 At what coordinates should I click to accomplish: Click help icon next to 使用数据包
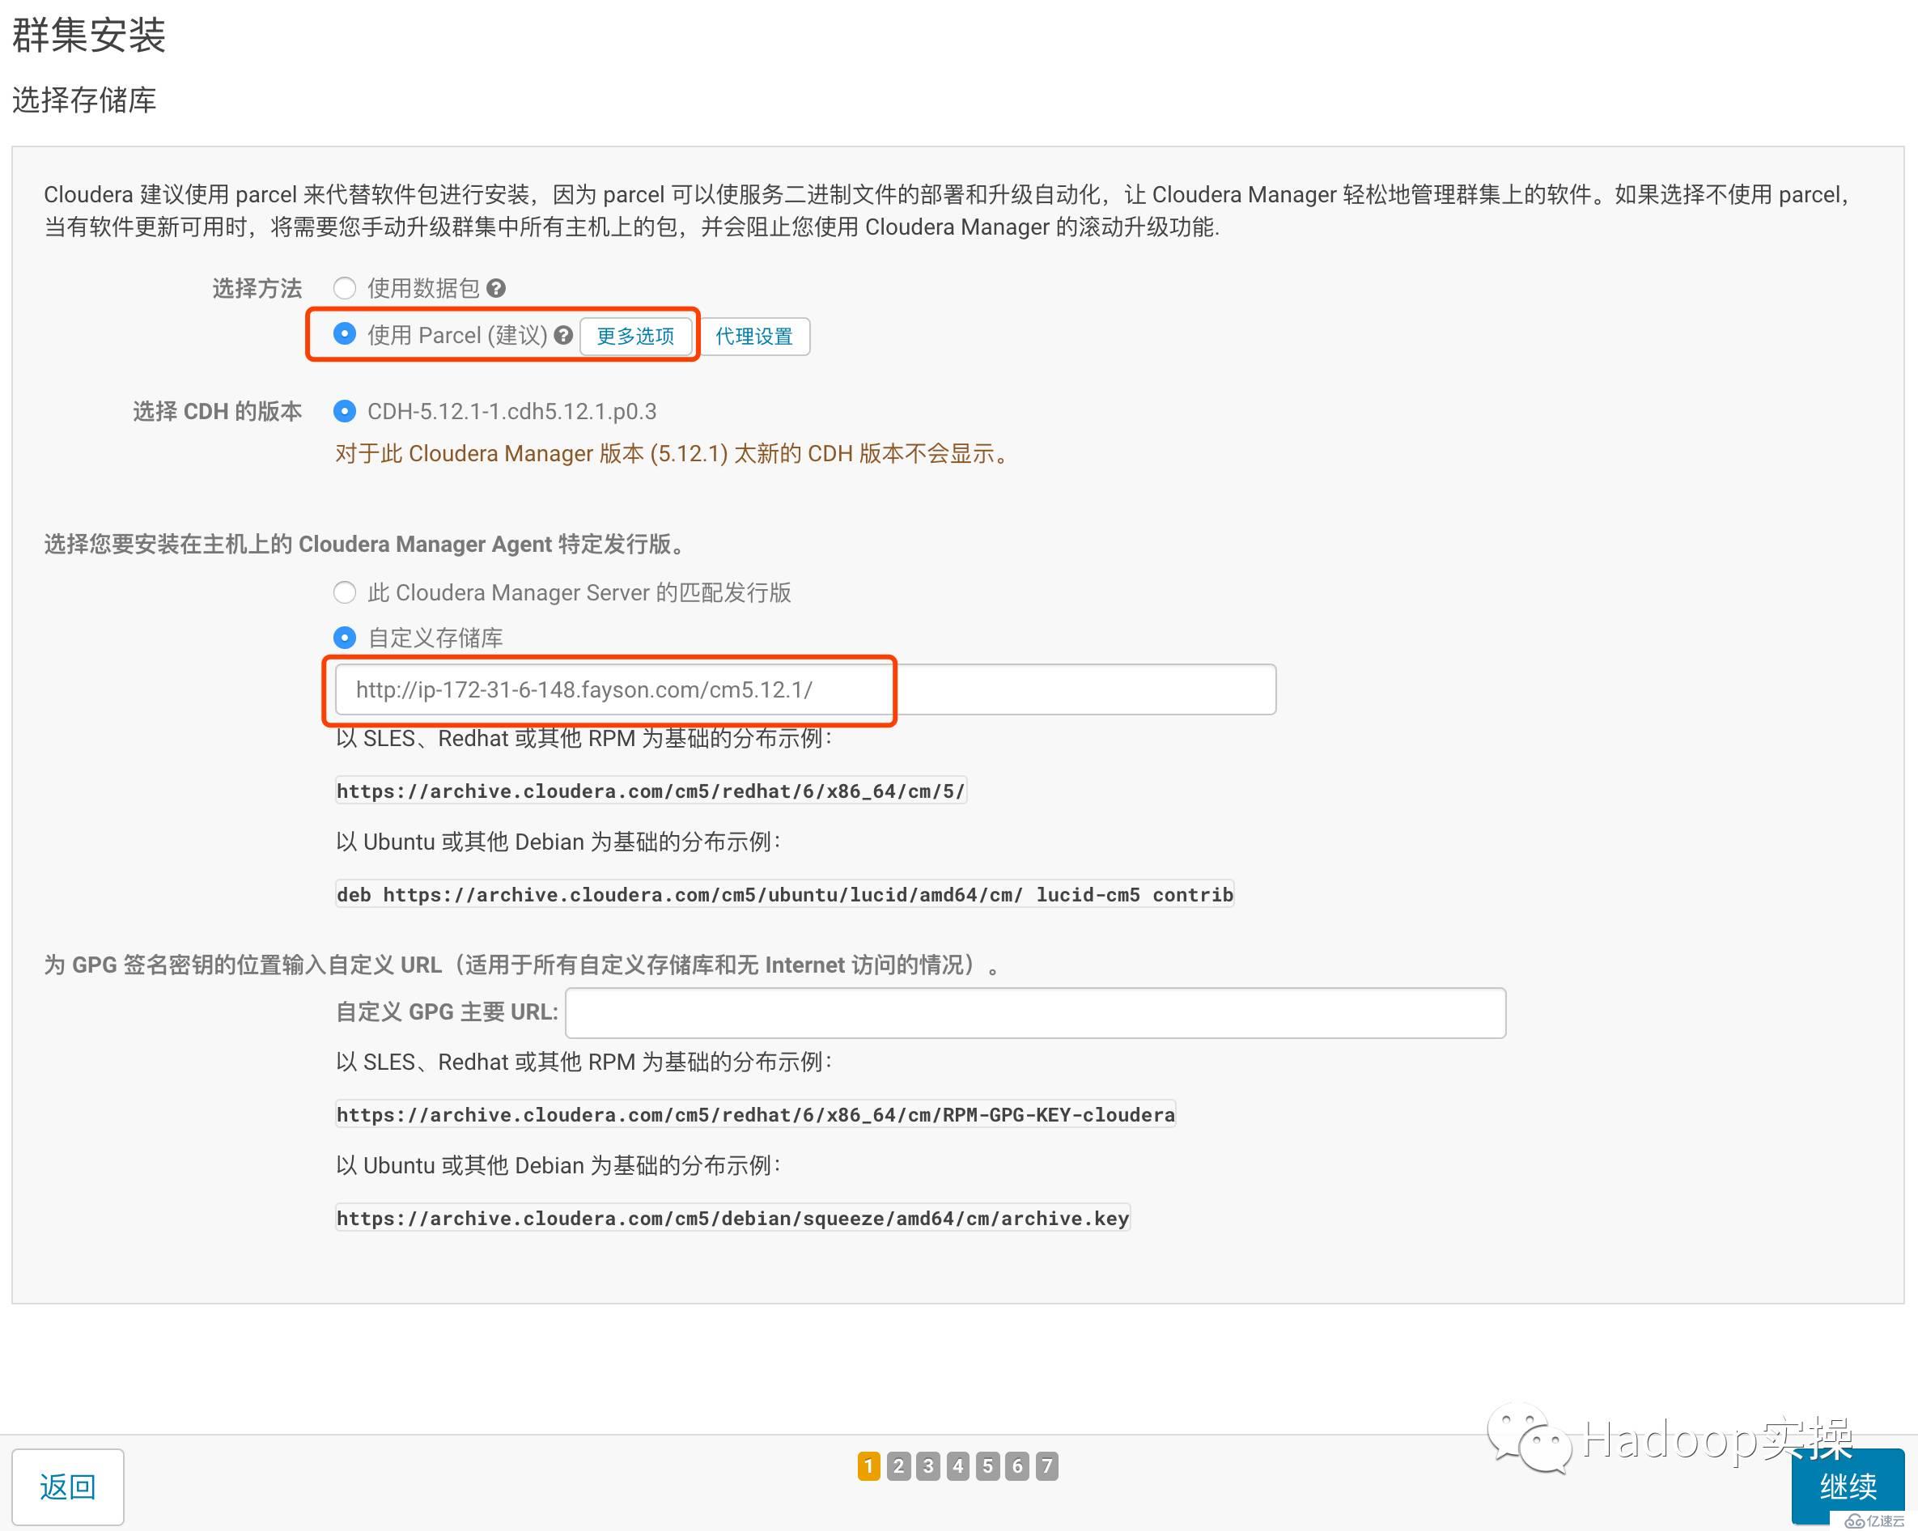(496, 288)
